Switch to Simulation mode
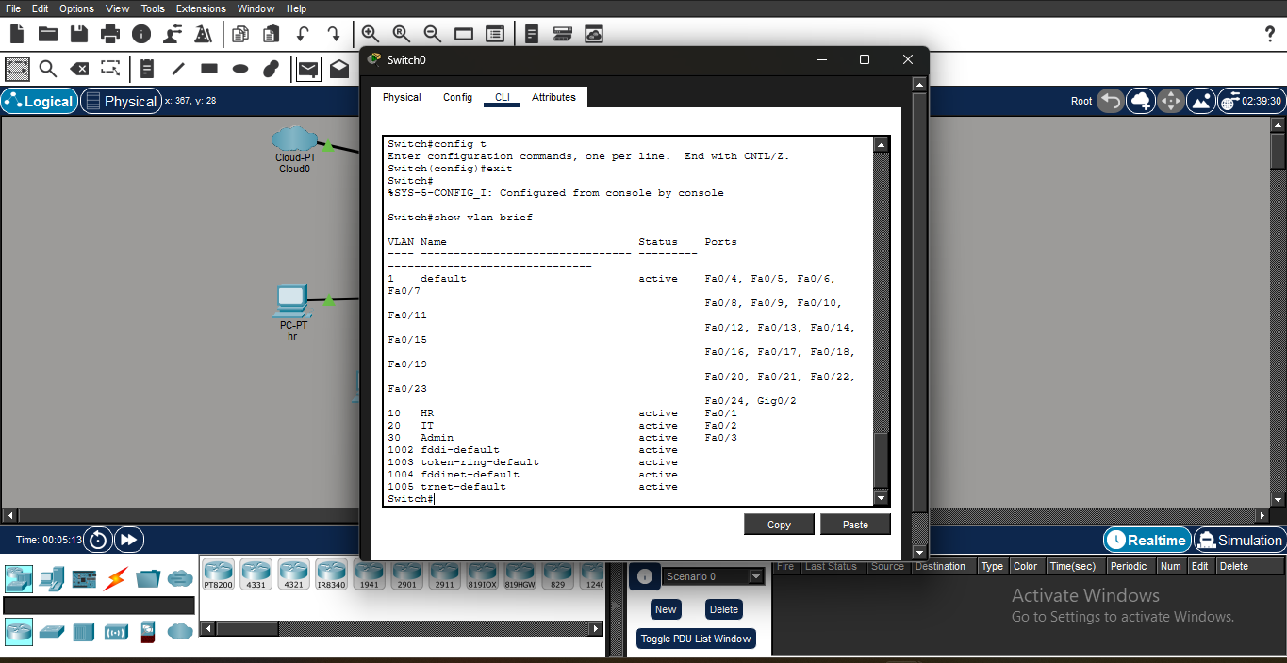Viewport: 1287px width, 663px height. point(1239,540)
